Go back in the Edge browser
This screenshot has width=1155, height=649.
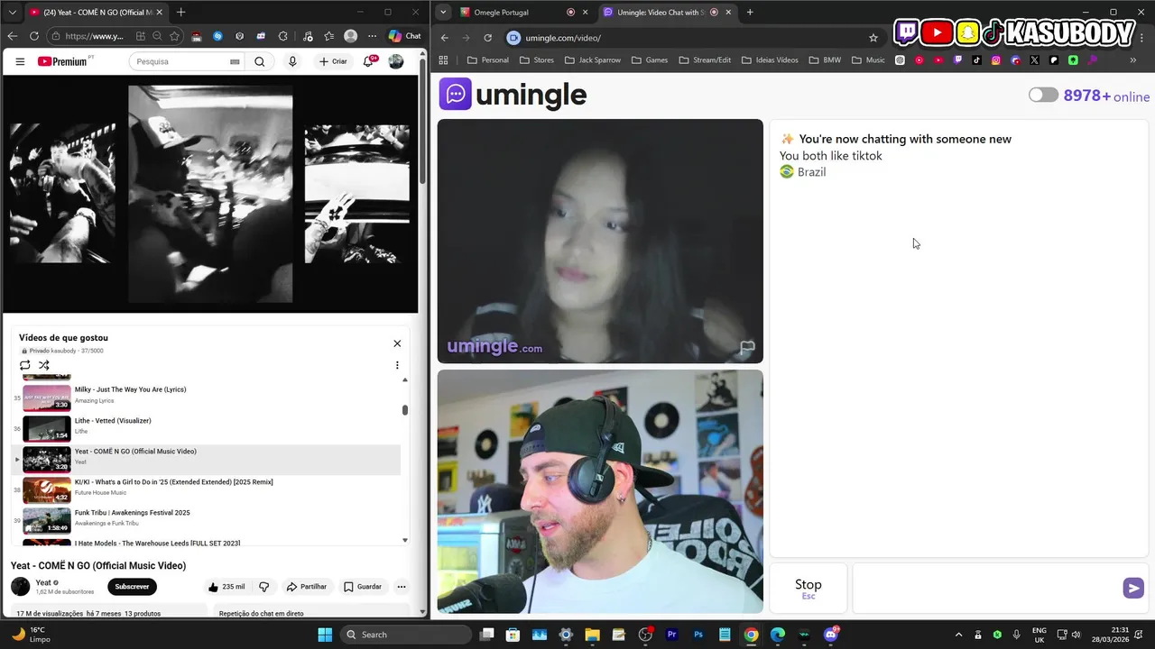click(13, 36)
